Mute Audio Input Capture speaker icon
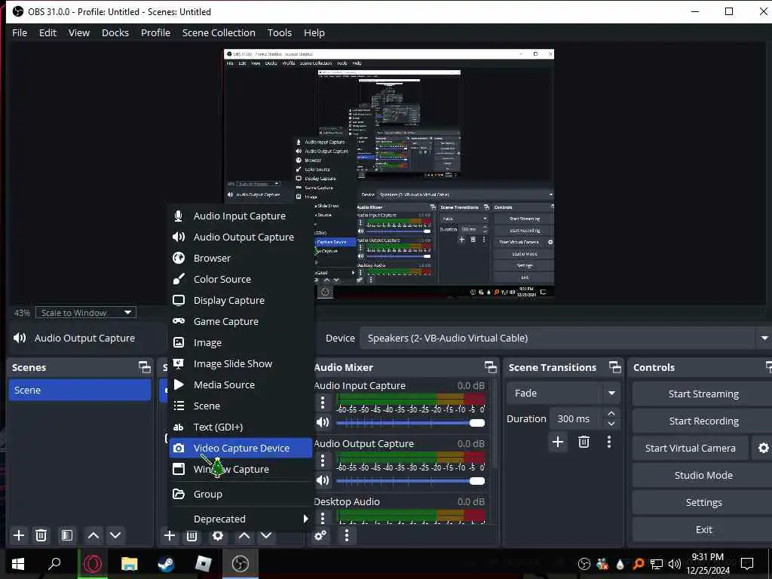Viewport: 772px width, 579px height. (x=323, y=422)
